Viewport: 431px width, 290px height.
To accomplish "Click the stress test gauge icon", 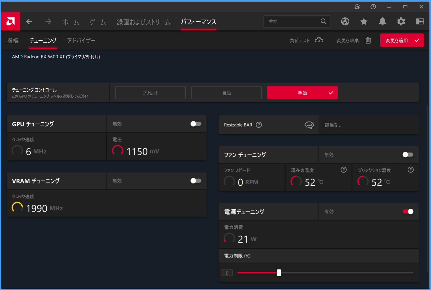I will click(319, 40).
